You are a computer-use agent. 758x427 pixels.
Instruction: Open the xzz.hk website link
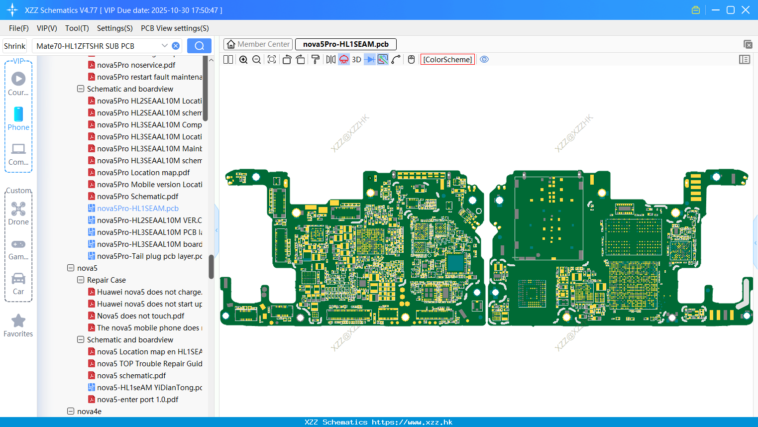(x=412, y=422)
